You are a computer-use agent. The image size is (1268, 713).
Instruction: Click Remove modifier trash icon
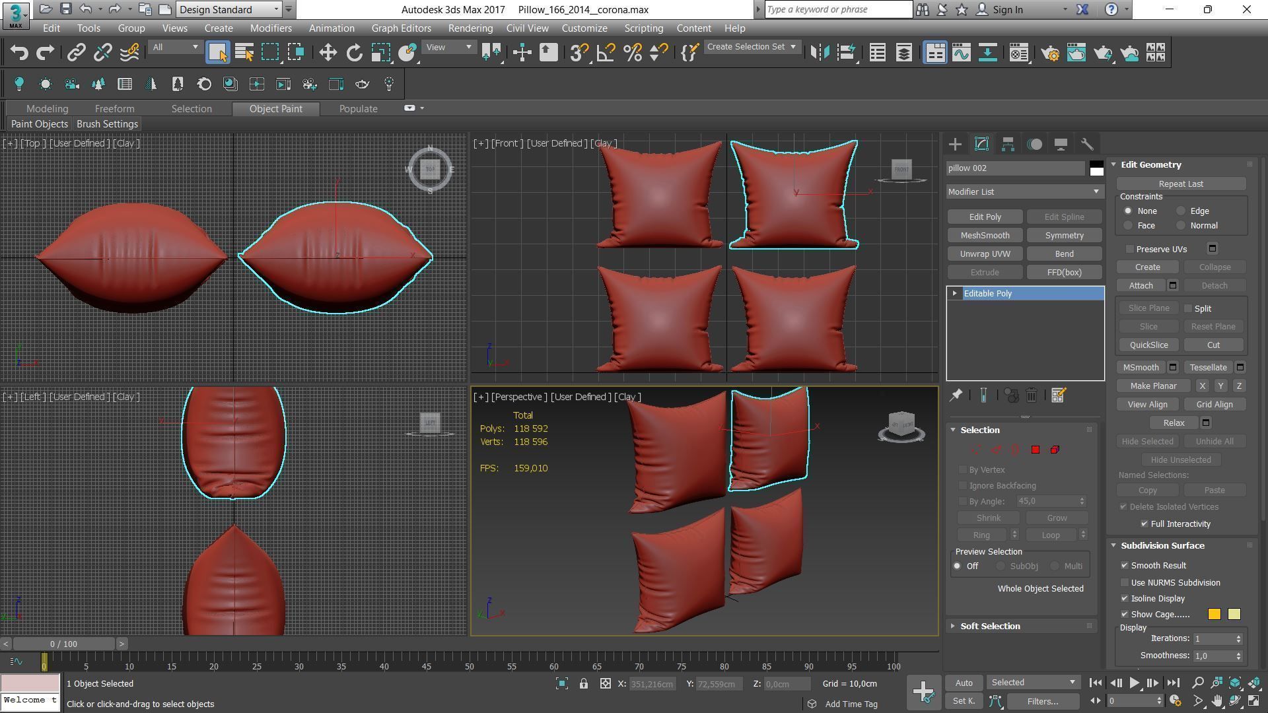[1032, 395]
